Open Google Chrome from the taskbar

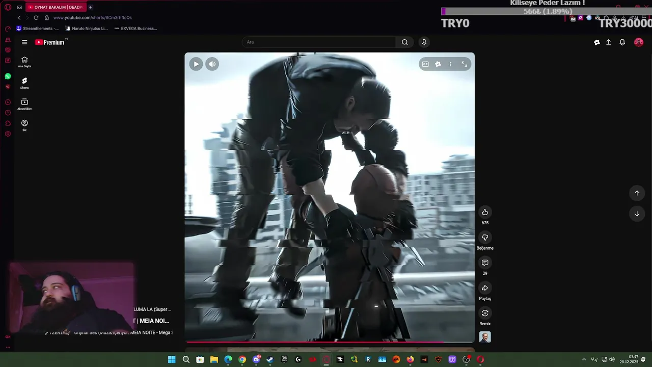coord(242,359)
